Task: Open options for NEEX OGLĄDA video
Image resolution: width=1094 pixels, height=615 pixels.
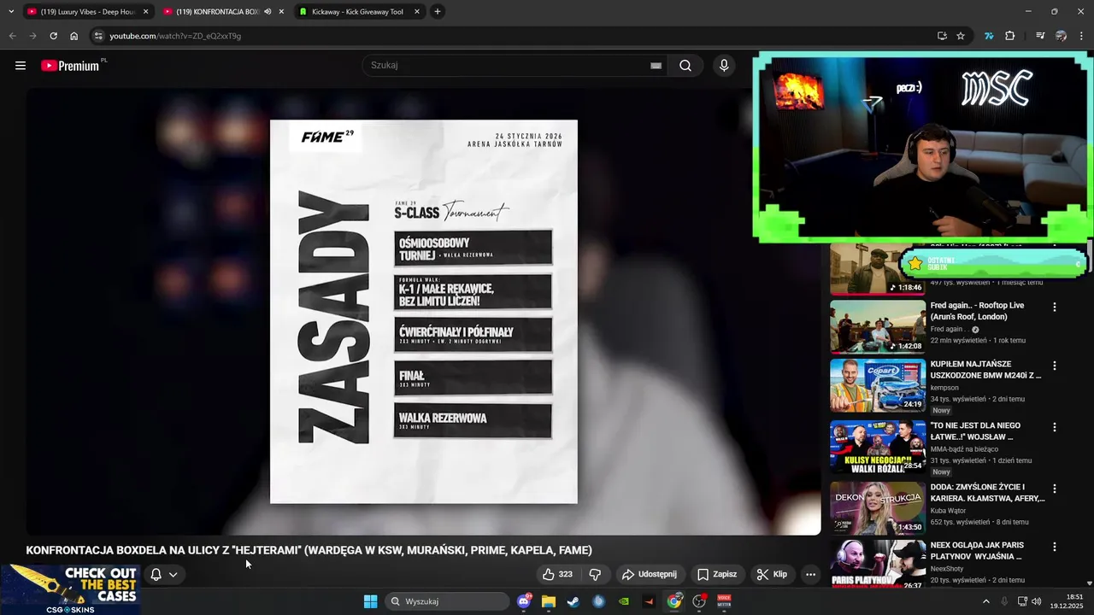Action: coord(1054,547)
